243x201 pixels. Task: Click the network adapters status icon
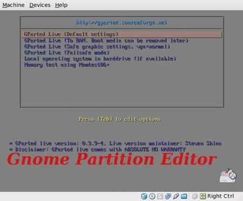[168, 196]
